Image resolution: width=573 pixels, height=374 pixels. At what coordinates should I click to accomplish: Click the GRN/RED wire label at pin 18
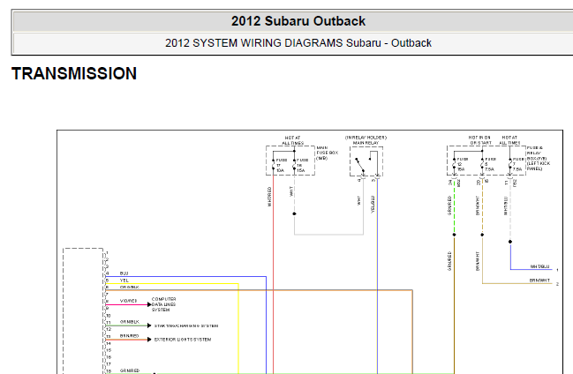(x=130, y=370)
